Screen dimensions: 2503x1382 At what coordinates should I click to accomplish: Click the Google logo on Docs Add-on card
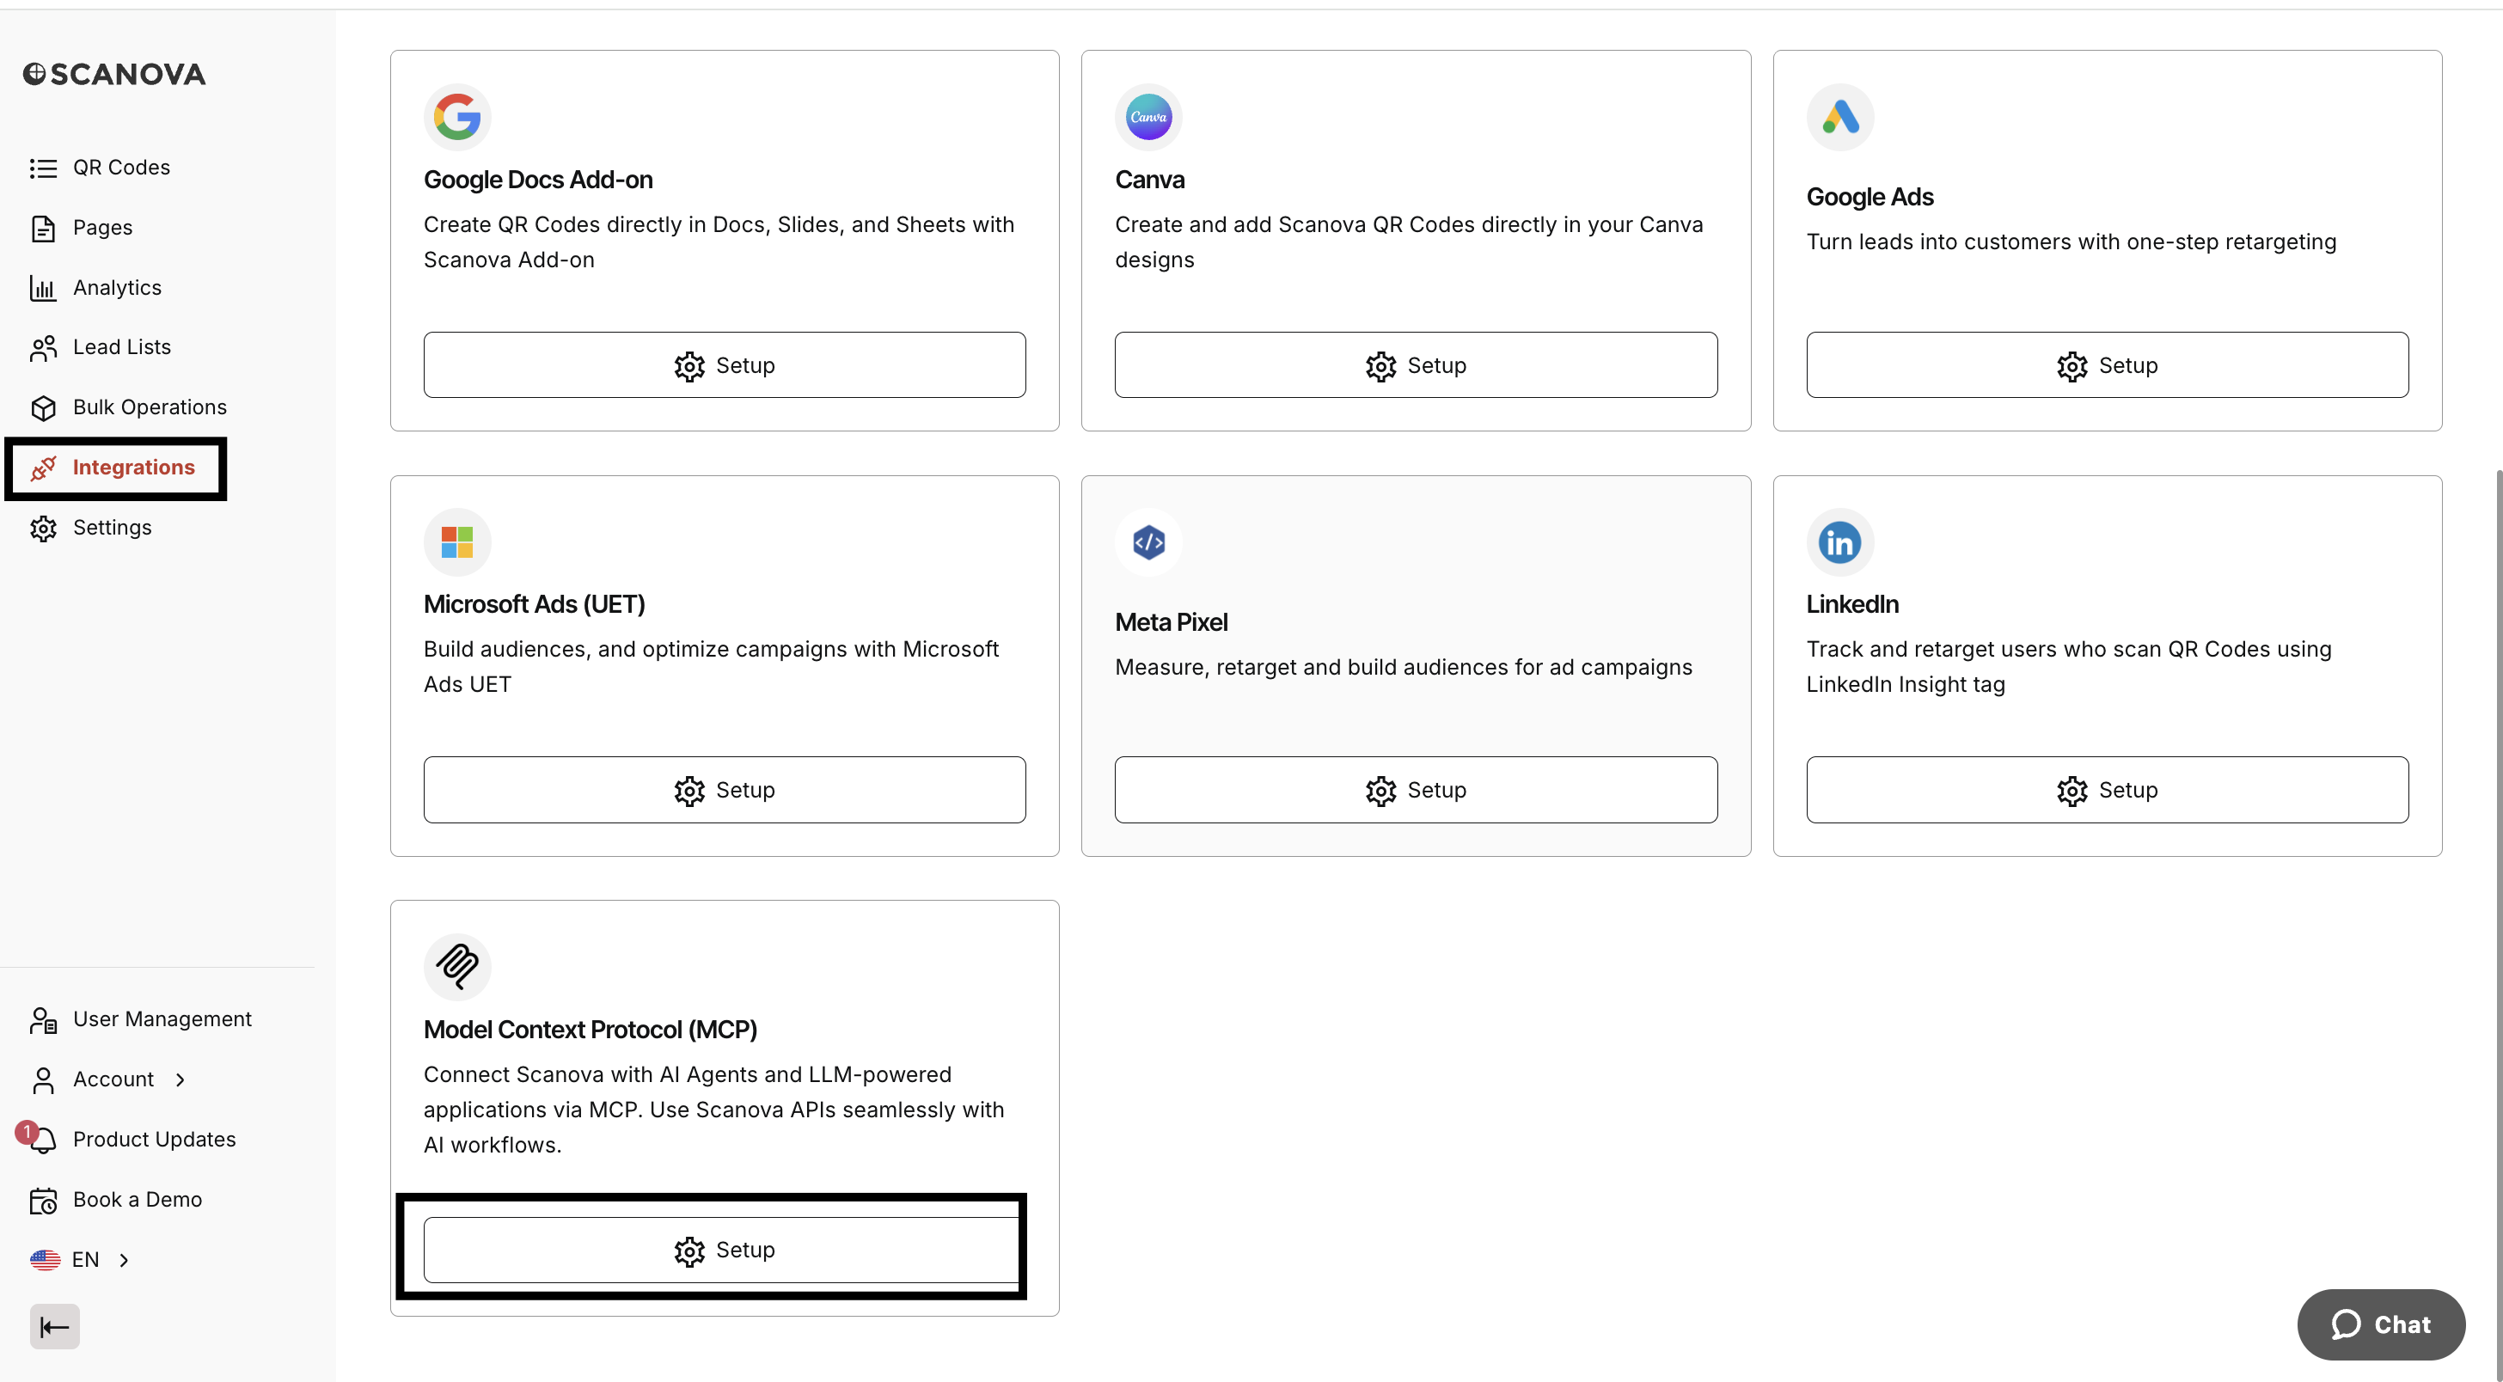tap(456, 117)
